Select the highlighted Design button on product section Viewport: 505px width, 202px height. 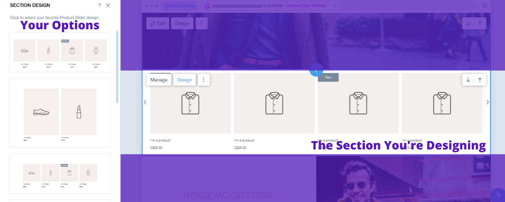(184, 80)
